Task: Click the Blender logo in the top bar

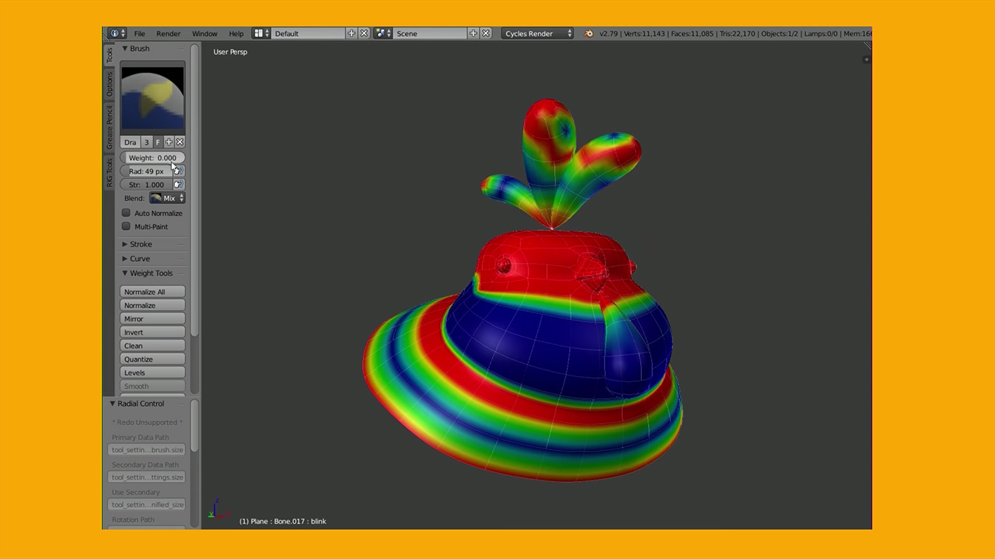Action: pyautogui.click(x=588, y=33)
